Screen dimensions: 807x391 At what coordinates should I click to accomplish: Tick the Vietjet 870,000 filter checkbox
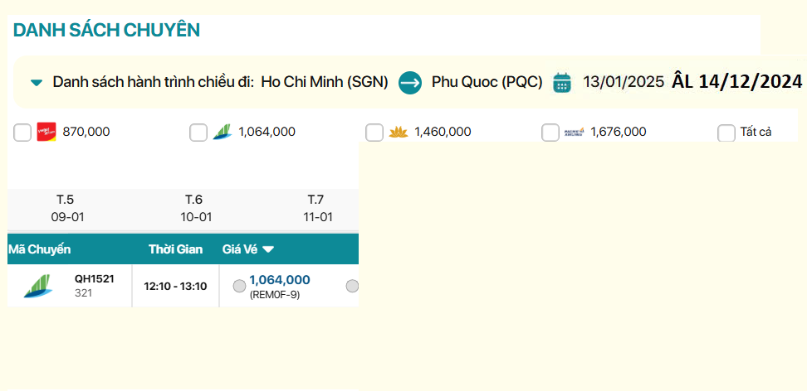pos(22,133)
